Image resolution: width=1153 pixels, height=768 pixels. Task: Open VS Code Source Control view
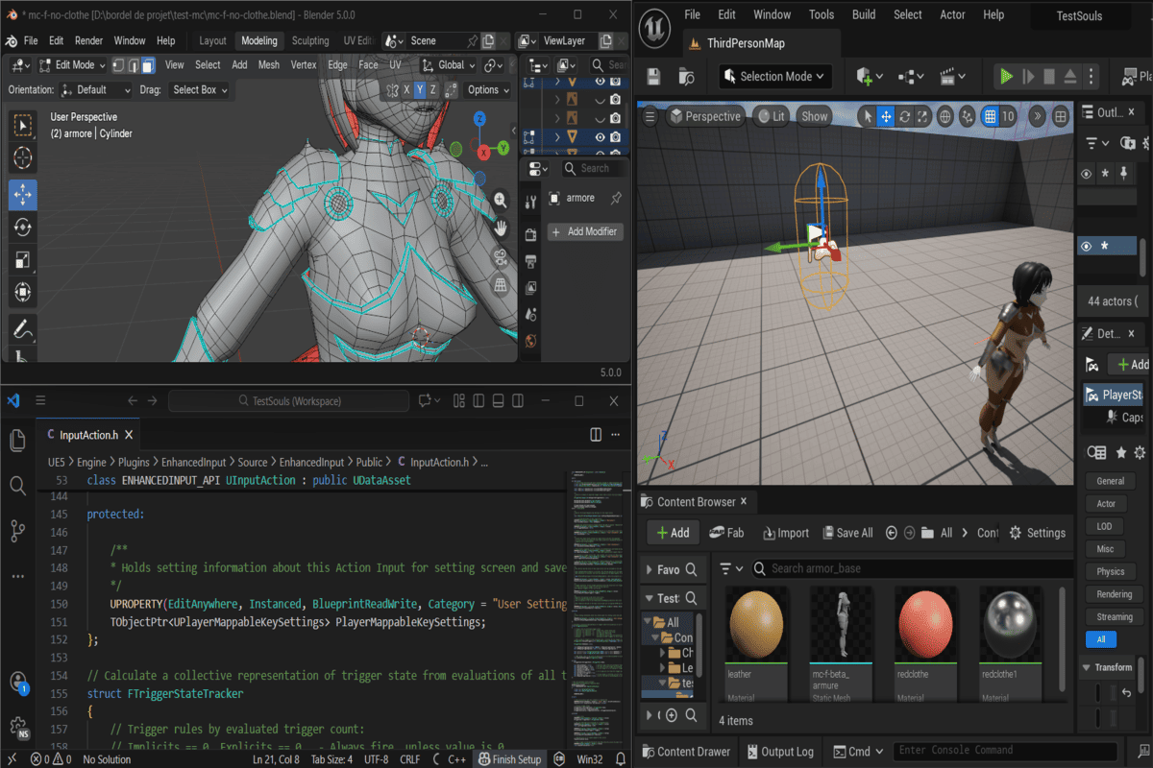coord(17,530)
